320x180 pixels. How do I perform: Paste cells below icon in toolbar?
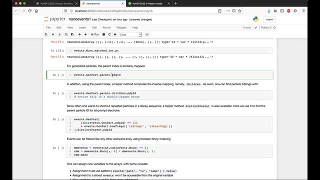[x=72, y=34]
